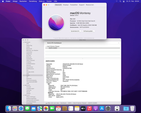The width and height of the screenshot is (141, 113).
Task: Open Photos app in Dock
Action: click(46, 108)
